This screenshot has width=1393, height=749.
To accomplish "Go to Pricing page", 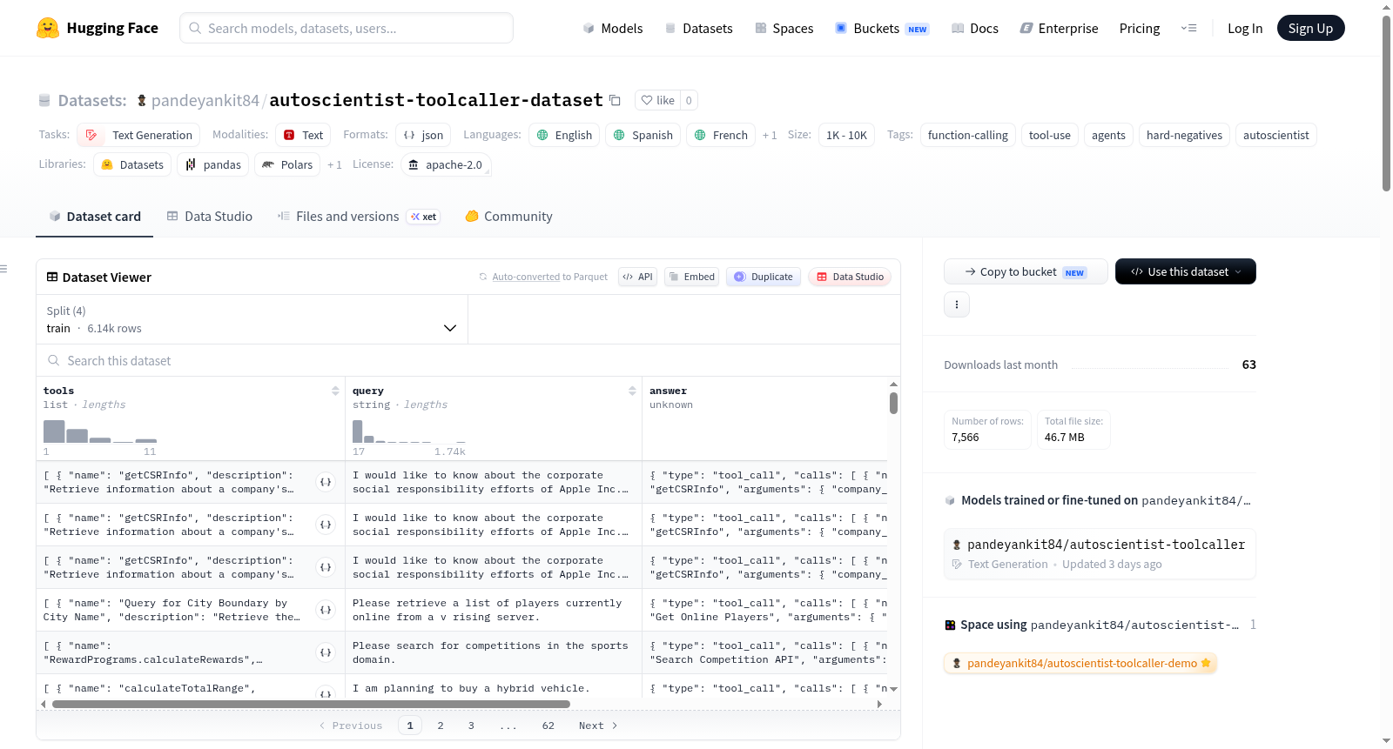I will 1140,28.
